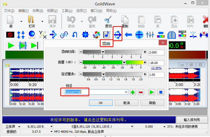This screenshot has height=137, width=210.
Task: Click the blue up-down arrows effect icon
Action: tap(21, 35)
